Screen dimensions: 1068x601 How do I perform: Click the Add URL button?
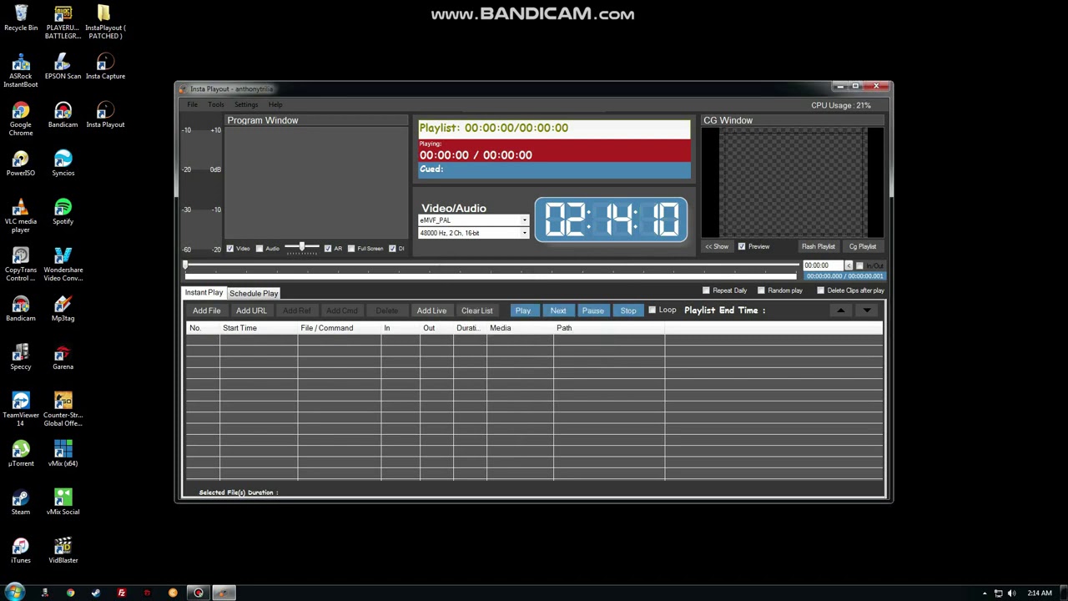point(251,311)
